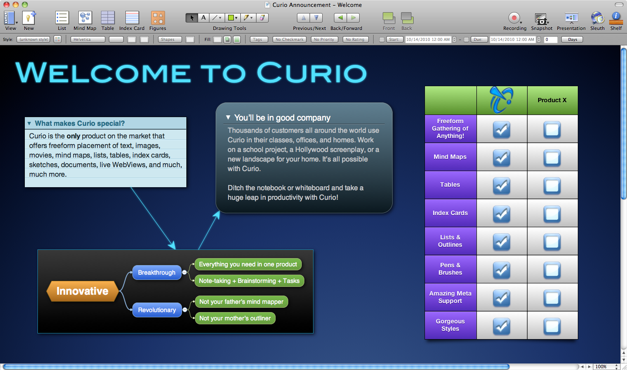The width and height of the screenshot is (627, 370).
Task: Click the green Fill gradient swatch
Action: 237,40
